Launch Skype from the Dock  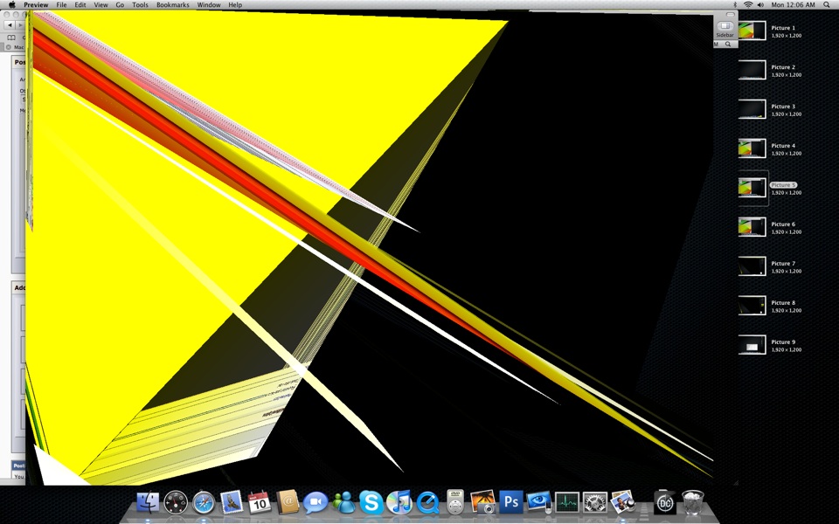click(x=371, y=503)
